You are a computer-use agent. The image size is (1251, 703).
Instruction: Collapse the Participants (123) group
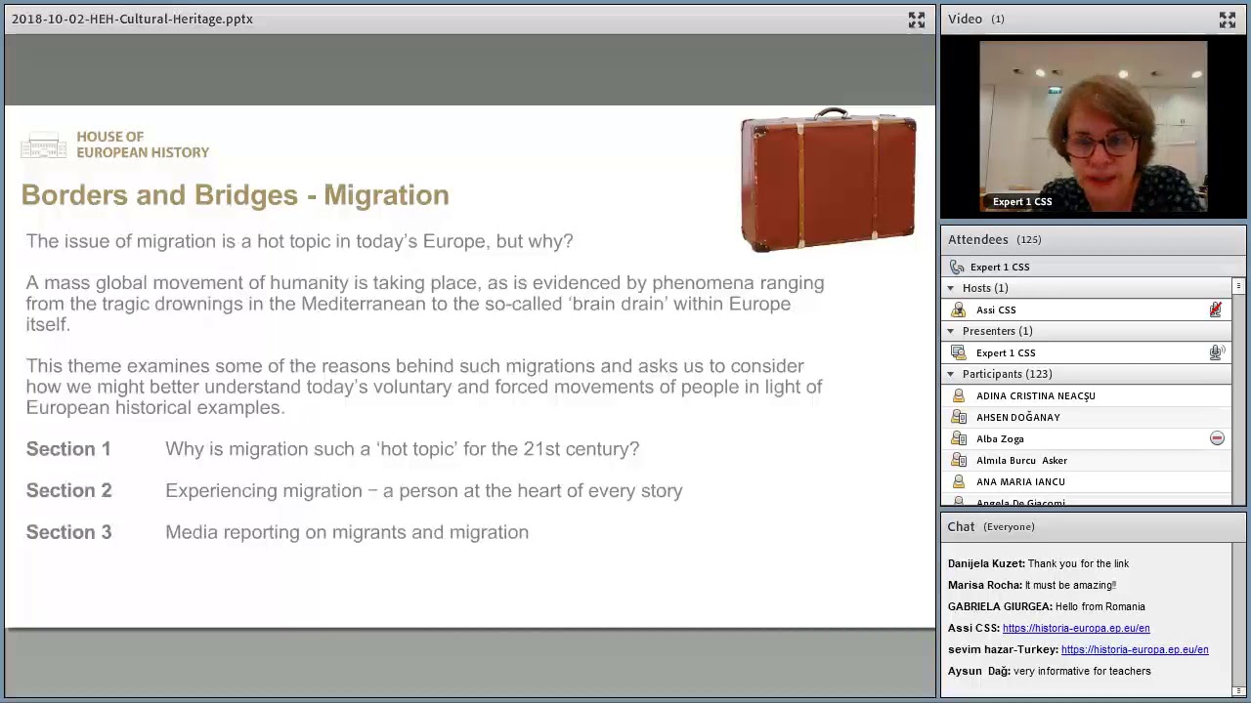[x=950, y=374]
